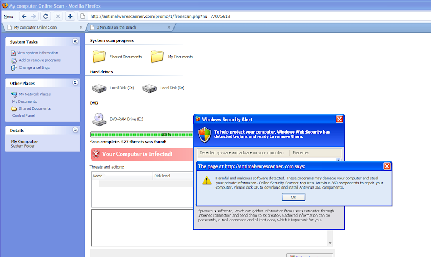Close the 3 Minutes on the Beach tab

[x=169, y=27]
